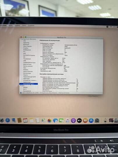Select Хранилище in the sidebar
This screenshot has height=157, width=118.
tap(27, 82)
